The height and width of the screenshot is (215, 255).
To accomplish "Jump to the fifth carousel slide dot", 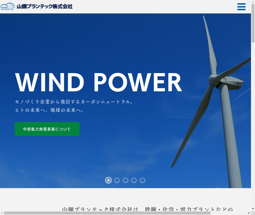I will coord(143,180).
